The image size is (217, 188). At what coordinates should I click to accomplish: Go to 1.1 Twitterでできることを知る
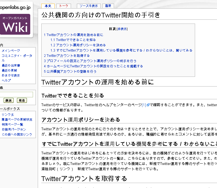73,40
